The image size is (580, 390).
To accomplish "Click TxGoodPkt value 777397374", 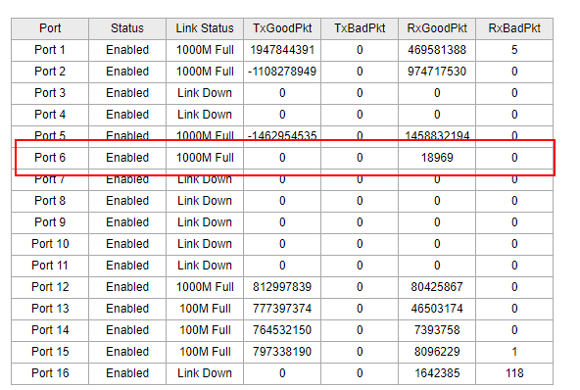I will pos(282,309).
